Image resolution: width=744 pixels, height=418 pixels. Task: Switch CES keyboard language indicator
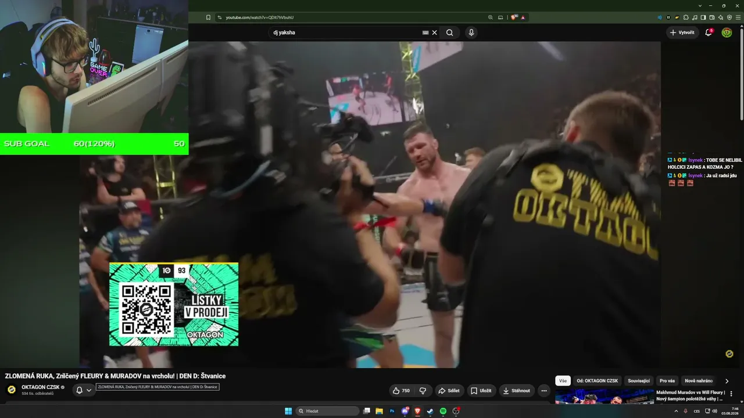697,411
